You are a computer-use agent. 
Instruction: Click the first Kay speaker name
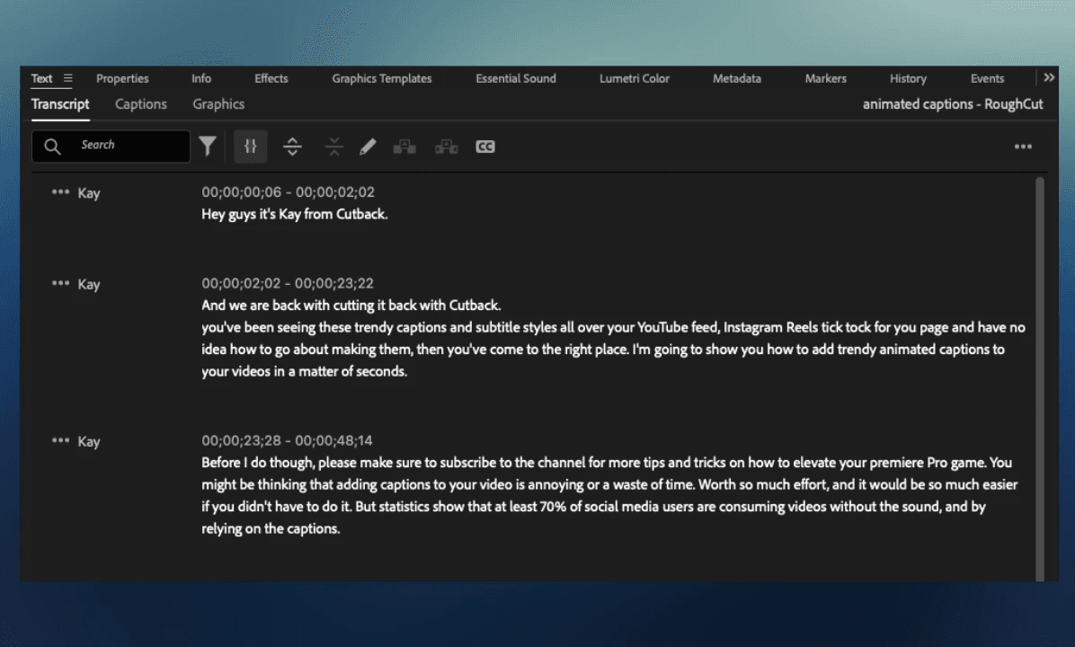click(x=88, y=193)
